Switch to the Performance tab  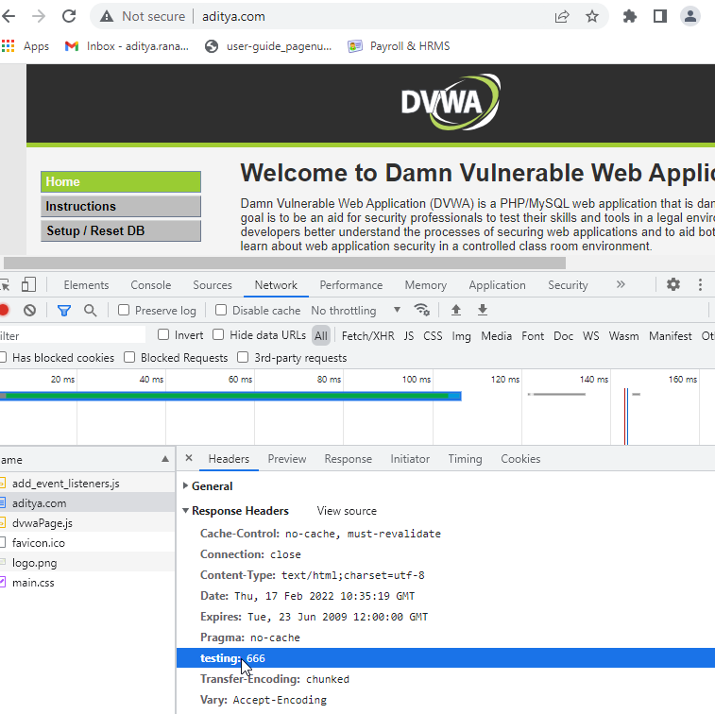coord(351,285)
